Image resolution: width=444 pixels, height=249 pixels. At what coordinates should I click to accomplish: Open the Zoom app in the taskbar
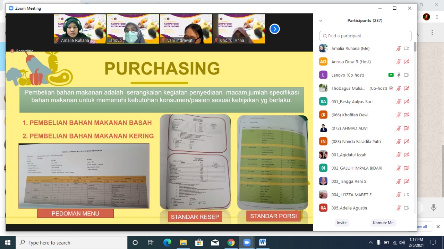click(247, 242)
